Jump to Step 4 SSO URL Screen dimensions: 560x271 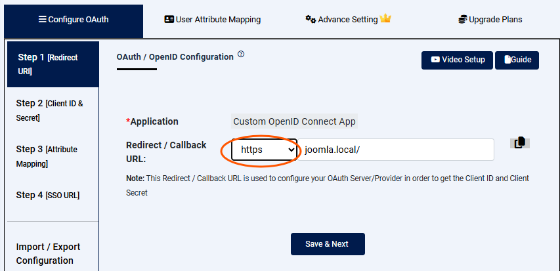click(51, 195)
